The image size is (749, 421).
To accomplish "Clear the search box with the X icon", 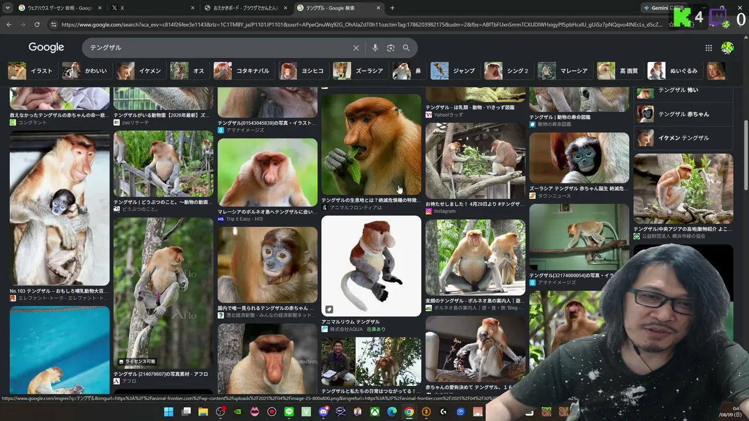I will (x=356, y=48).
